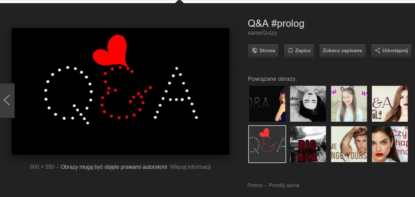Click the copyright notice text Obrazy mogą być objęte

pos(114,167)
